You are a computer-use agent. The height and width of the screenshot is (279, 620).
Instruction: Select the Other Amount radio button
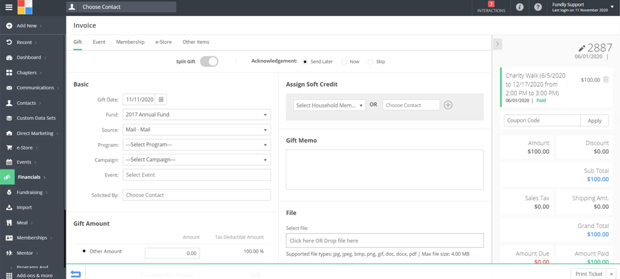[x=84, y=251]
